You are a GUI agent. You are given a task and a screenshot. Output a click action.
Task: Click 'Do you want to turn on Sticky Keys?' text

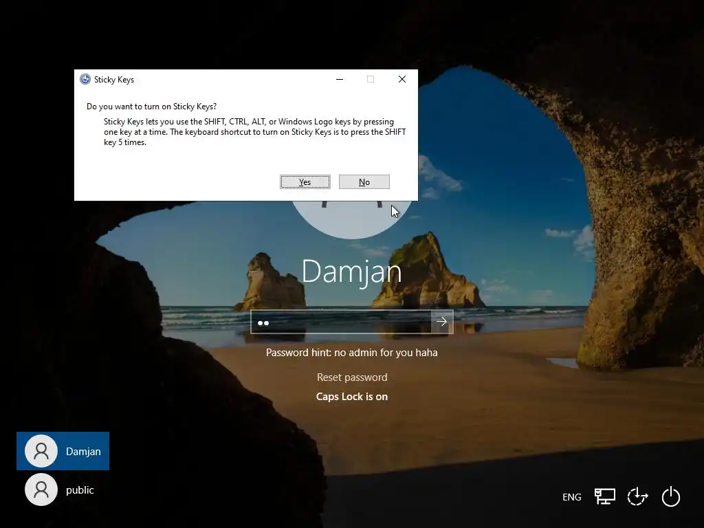[151, 107]
